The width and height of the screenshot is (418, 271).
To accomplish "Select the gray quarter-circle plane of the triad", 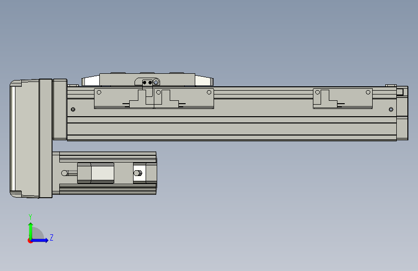I will pos(38,233).
